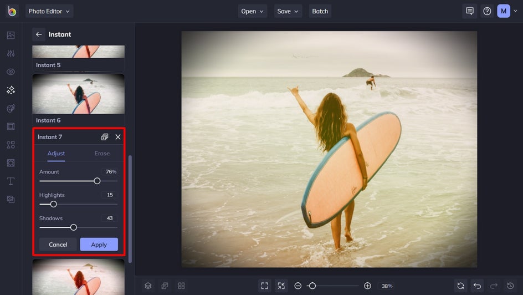Click the Shadows value 43 field
This screenshot has height=295, width=523.
[x=110, y=218]
